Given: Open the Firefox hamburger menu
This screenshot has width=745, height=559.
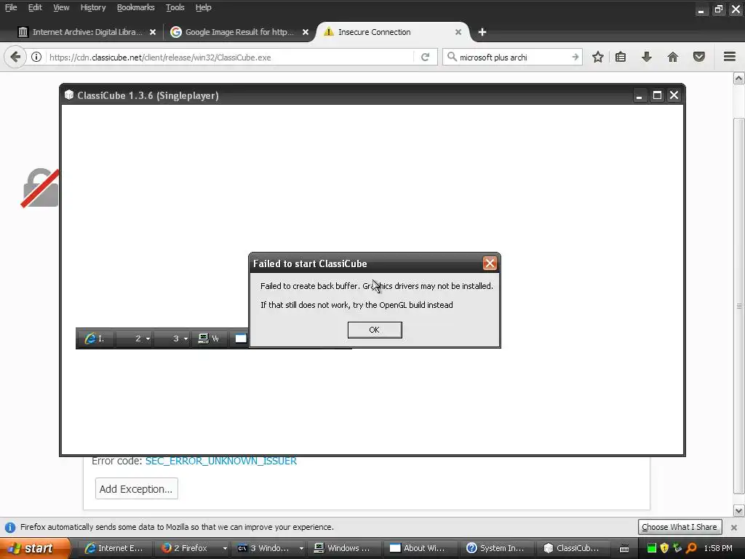Looking at the screenshot, I should coord(730,57).
